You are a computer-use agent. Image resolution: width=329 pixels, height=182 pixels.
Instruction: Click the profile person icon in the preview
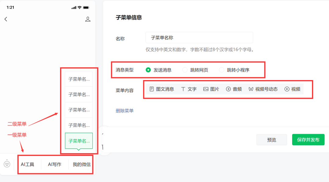click(88, 19)
